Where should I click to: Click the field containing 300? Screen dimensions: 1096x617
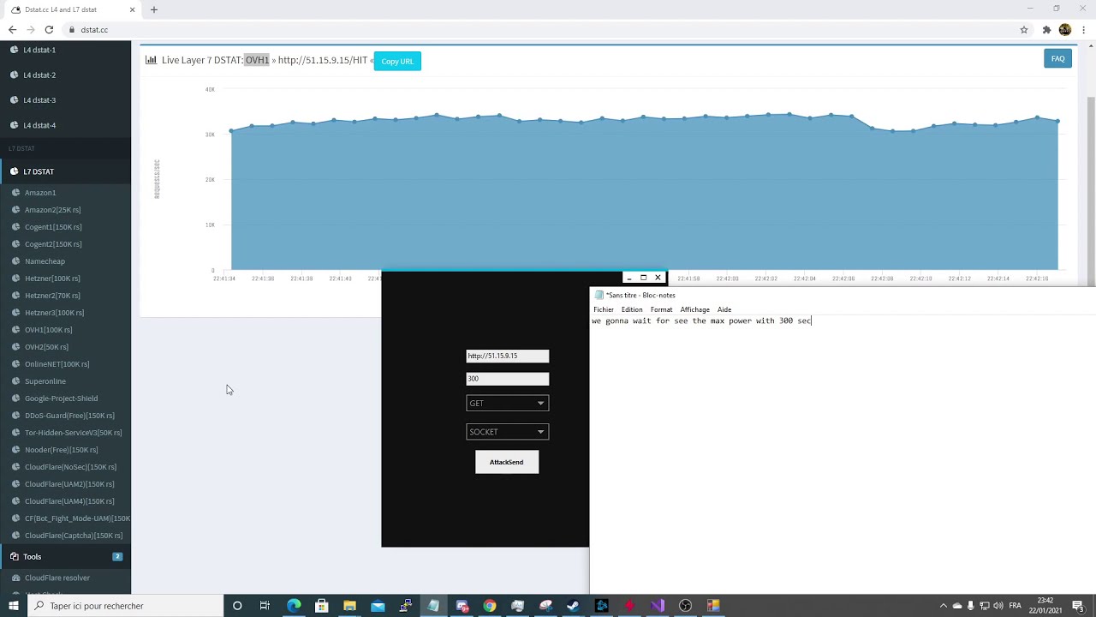point(507,379)
